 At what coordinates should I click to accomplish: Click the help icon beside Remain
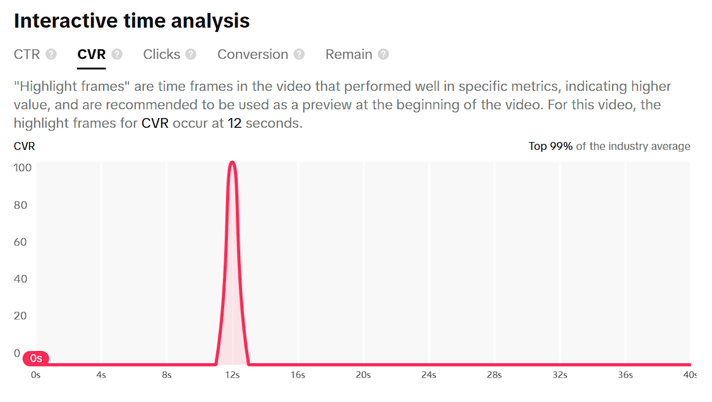(383, 54)
